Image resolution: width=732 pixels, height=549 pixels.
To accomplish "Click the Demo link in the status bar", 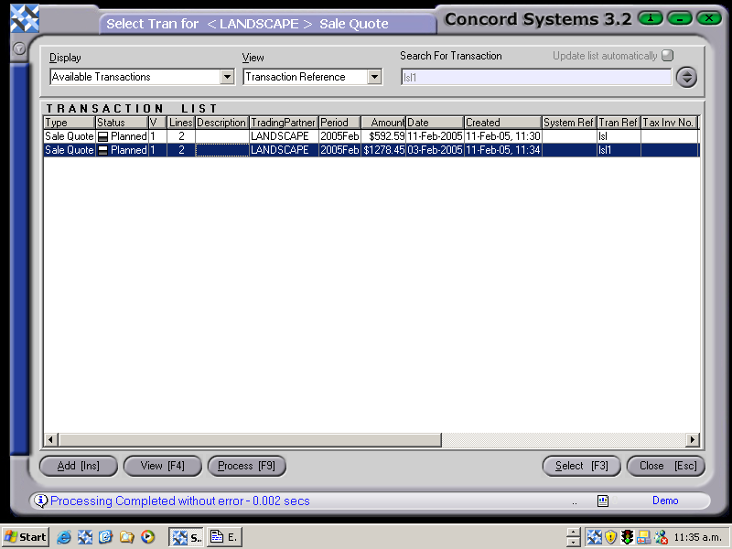I will (x=665, y=501).
